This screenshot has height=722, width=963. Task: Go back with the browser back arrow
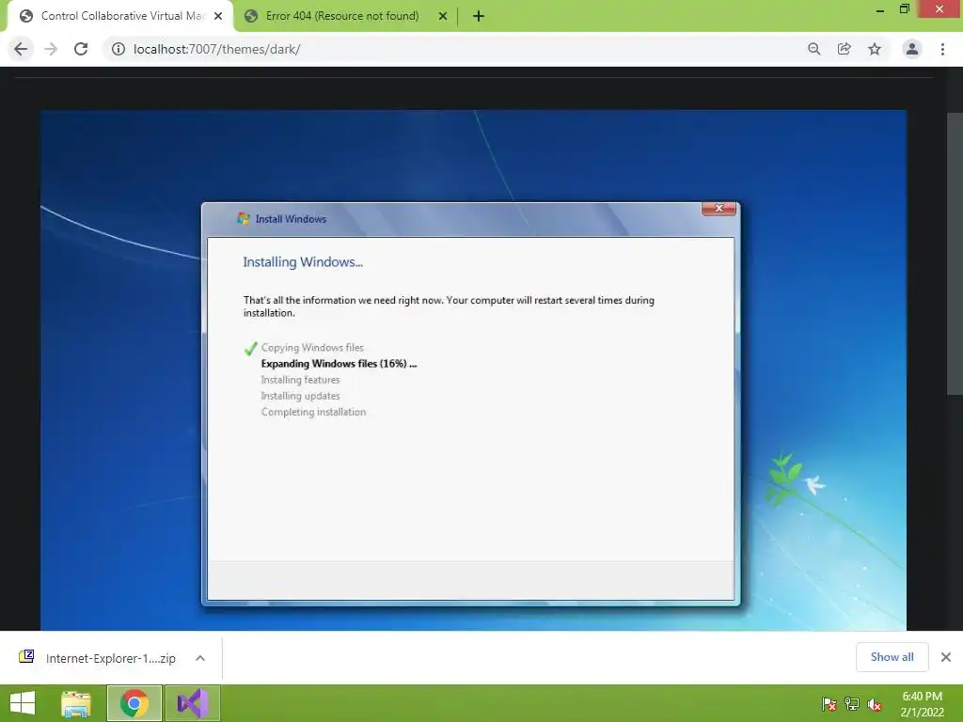point(21,49)
